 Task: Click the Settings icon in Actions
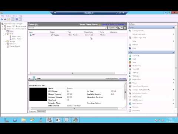click(x=130, y=73)
